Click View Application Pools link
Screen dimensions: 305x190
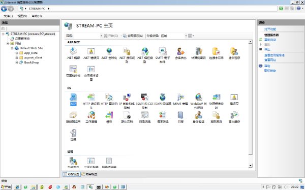tap(274, 55)
